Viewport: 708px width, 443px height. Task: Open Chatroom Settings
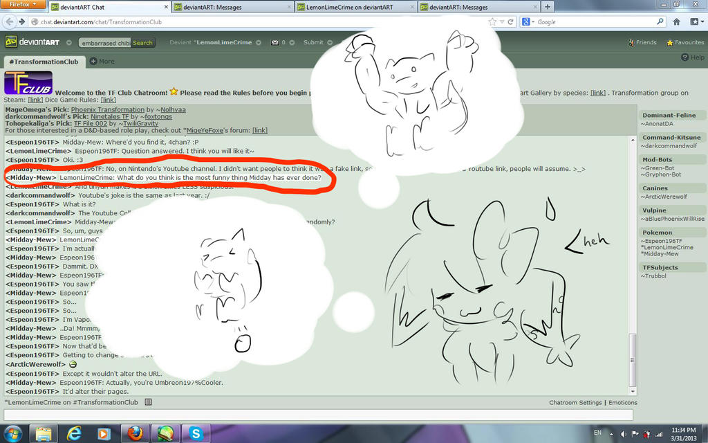pos(575,402)
